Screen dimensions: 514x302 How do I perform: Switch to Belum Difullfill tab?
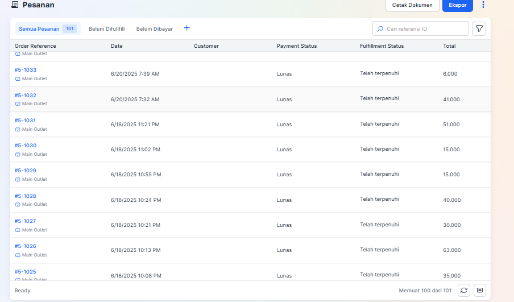(106, 28)
